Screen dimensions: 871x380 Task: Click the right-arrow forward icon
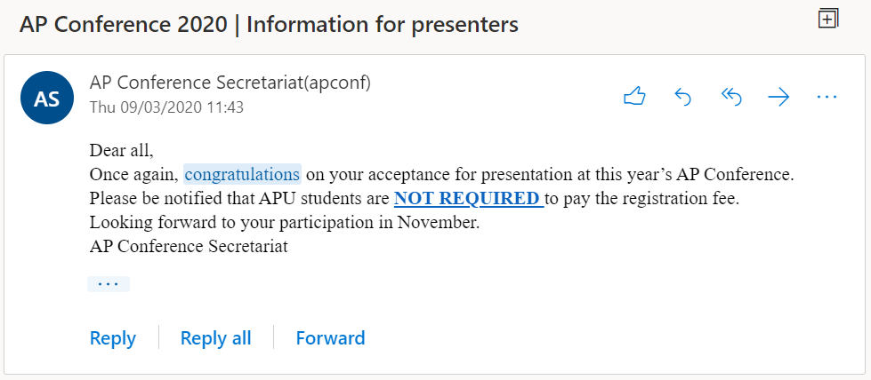coord(778,98)
